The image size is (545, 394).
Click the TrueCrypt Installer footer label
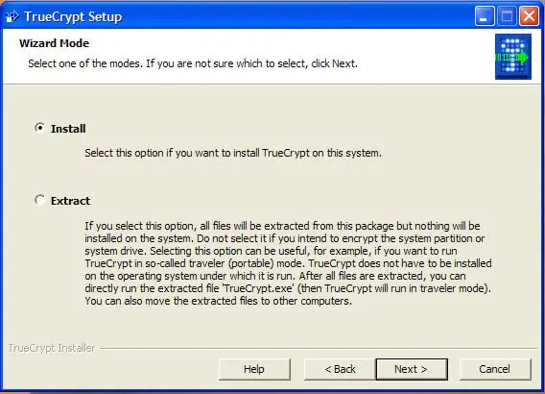52,348
